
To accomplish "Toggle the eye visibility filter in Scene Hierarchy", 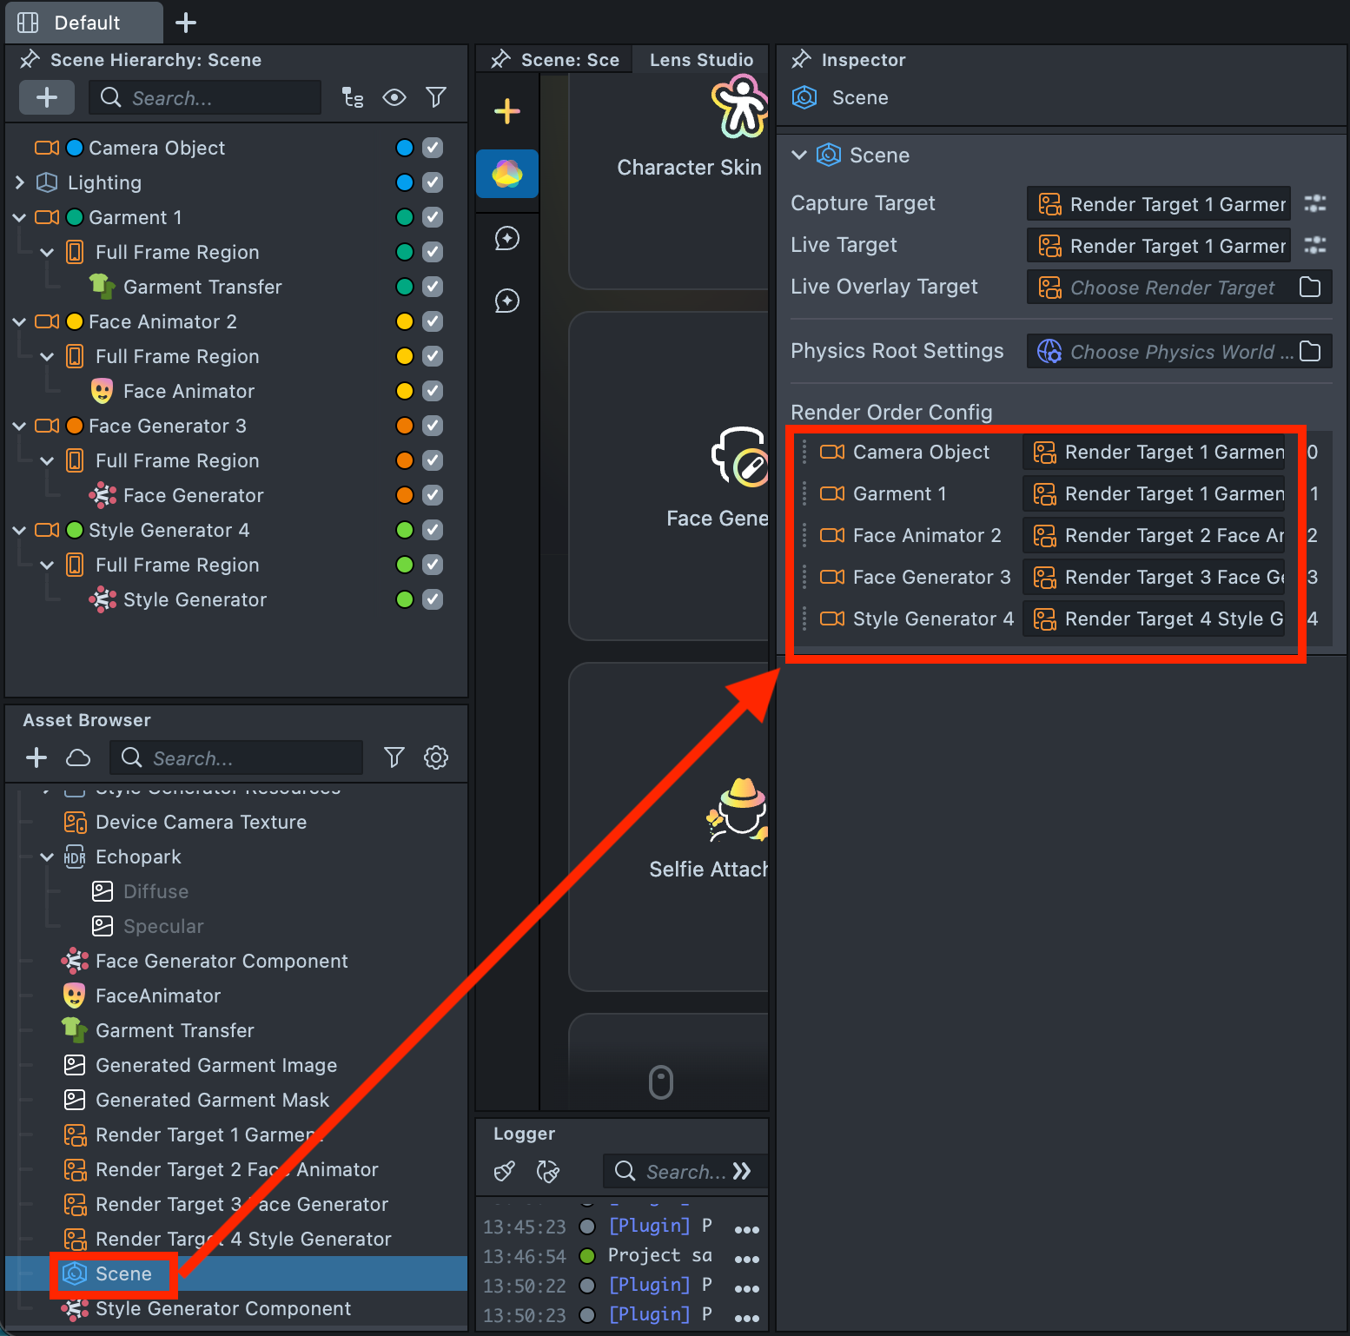I will click(x=394, y=97).
